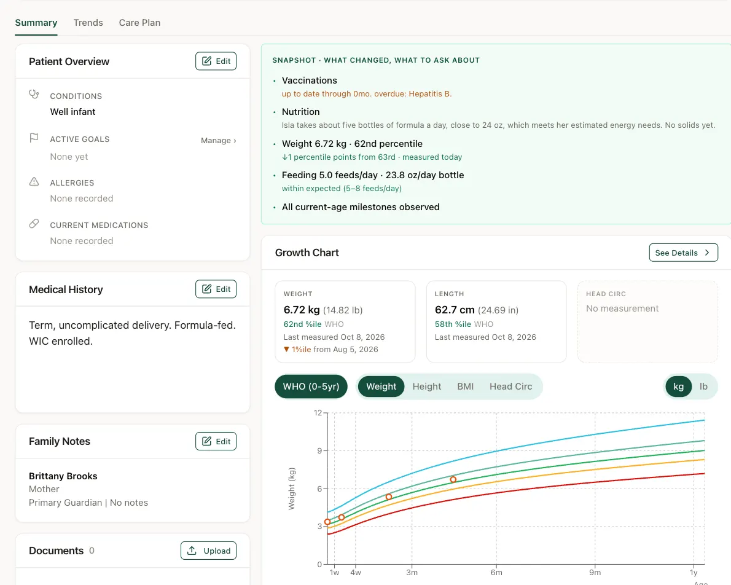Click the stethoscope icon beside Conditions
Screen dimensions: 731x585
pos(34,94)
